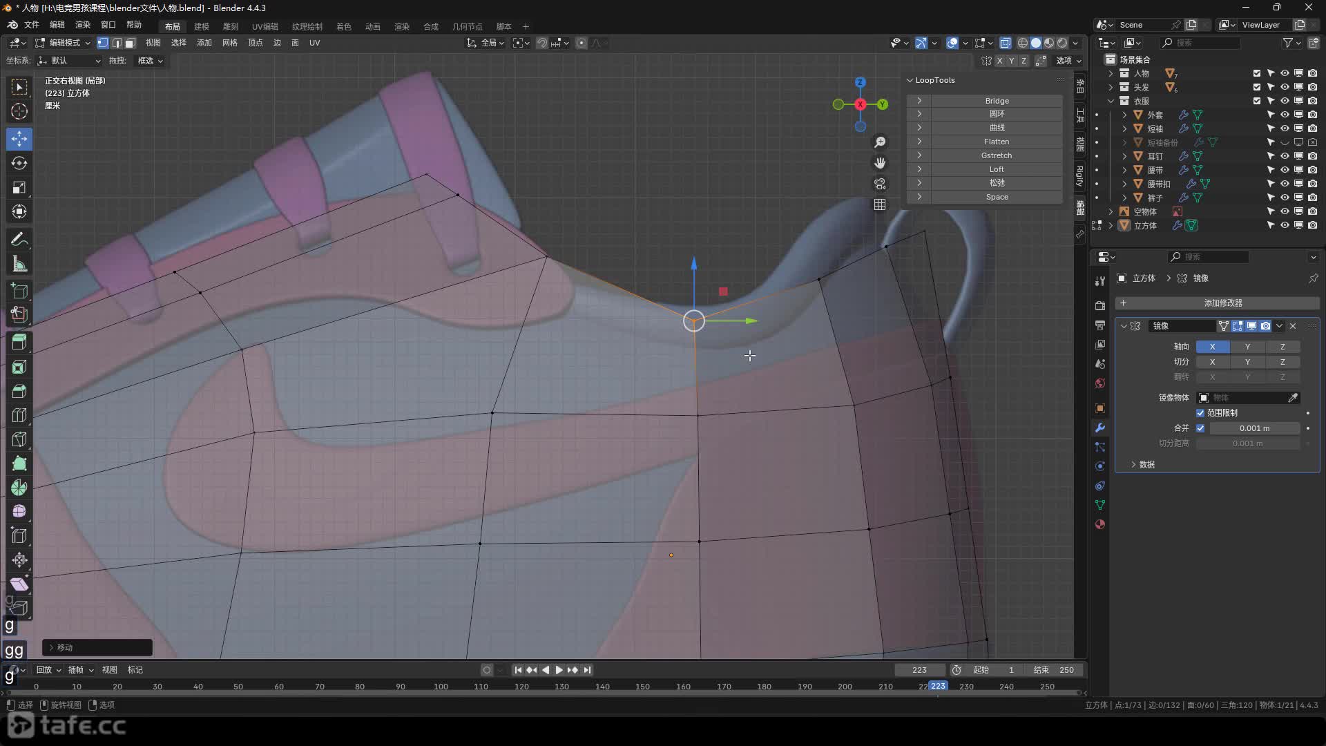The image size is (1326, 746).
Task: Activate the Measure tool
Action: tap(19, 264)
